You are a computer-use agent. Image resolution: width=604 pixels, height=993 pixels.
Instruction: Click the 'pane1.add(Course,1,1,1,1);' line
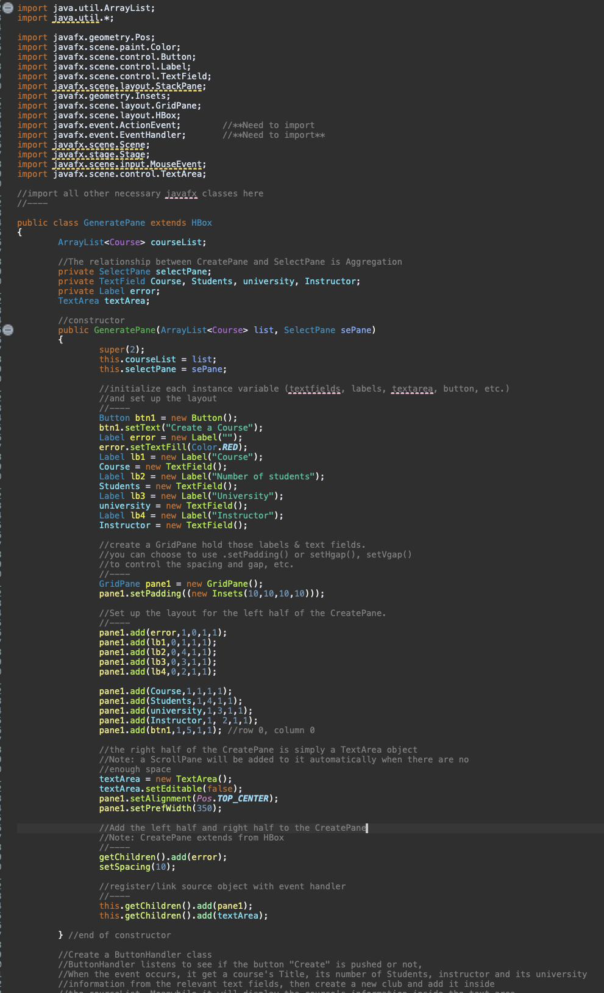[165, 691]
